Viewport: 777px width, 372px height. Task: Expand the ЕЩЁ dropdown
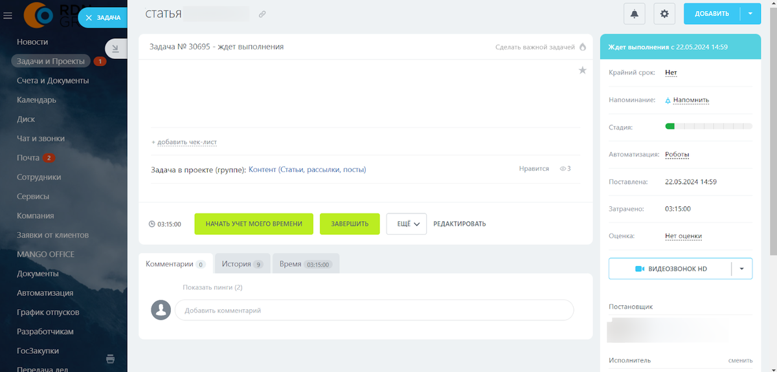tap(407, 224)
